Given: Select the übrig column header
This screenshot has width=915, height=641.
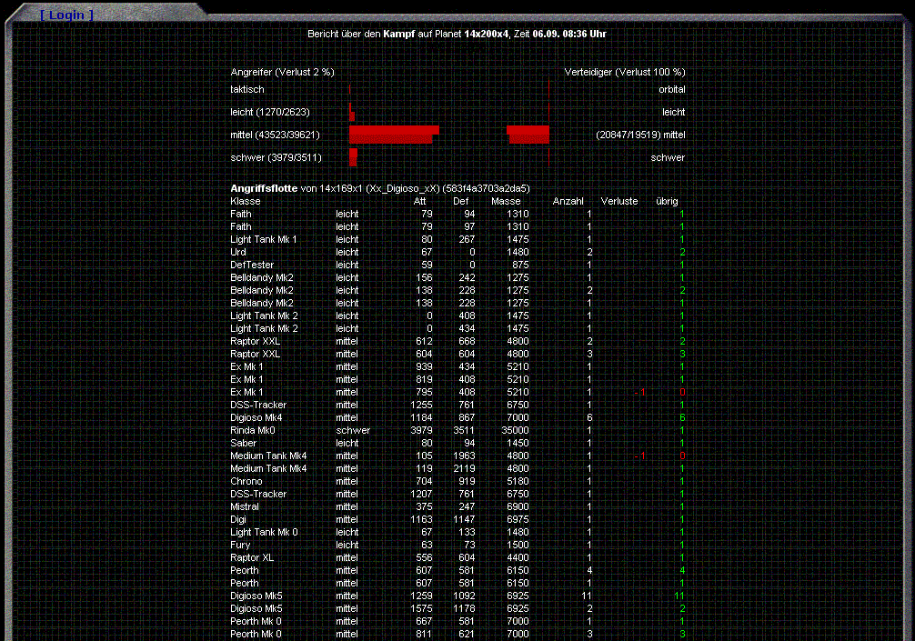Looking at the screenshot, I should pyautogui.click(x=667, y=201).
